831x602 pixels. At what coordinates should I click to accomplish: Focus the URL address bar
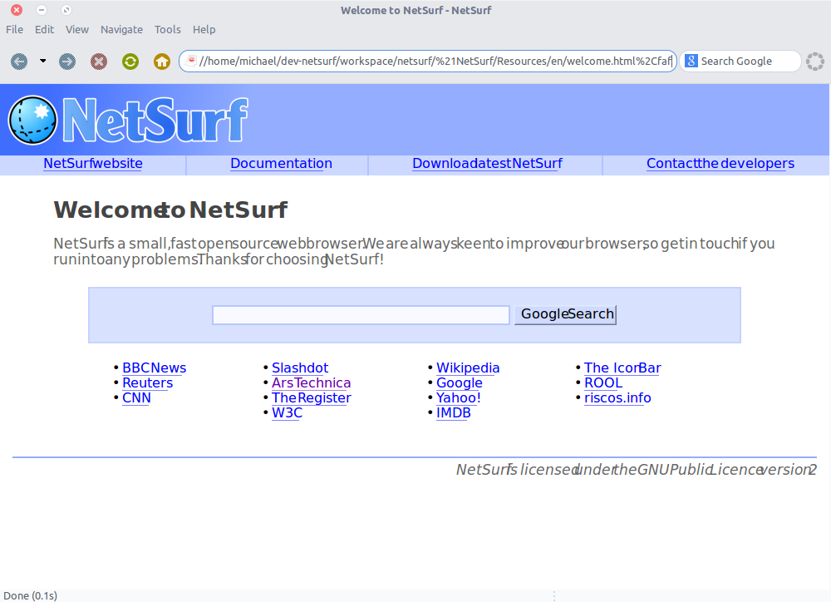pyautogui.click(x=432, y=61)
